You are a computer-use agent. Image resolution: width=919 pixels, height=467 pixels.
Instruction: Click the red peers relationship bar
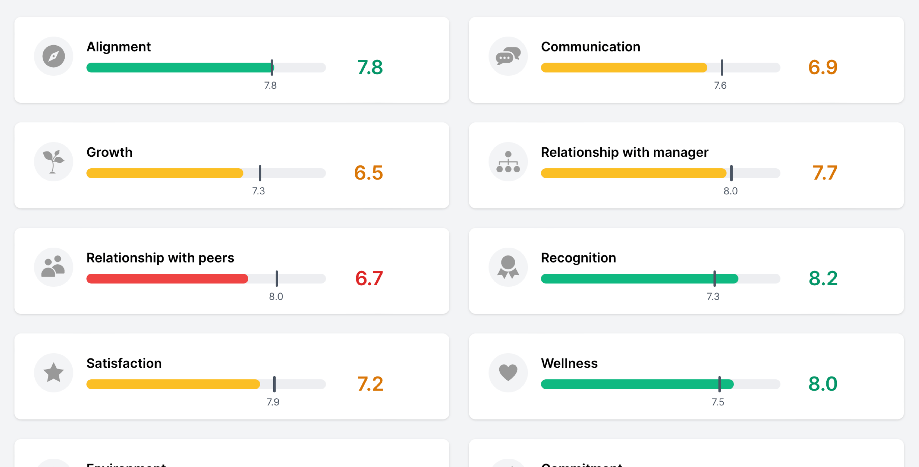pyautogui.click(x=167, y=278)
